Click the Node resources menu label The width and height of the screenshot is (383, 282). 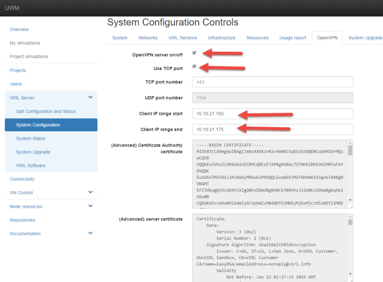(26, 206)
